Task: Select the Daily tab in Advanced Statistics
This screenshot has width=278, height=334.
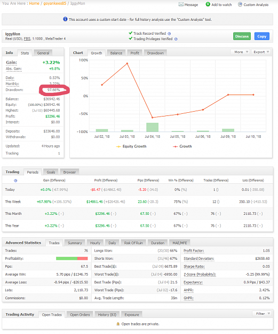Action: (x=112, y=243)
